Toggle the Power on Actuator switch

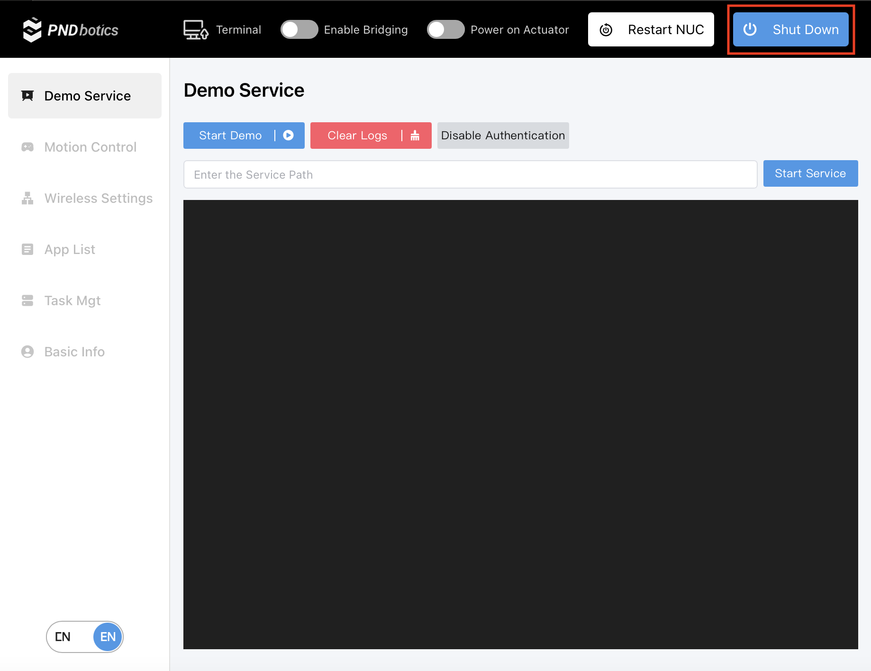tap(445, 29)
